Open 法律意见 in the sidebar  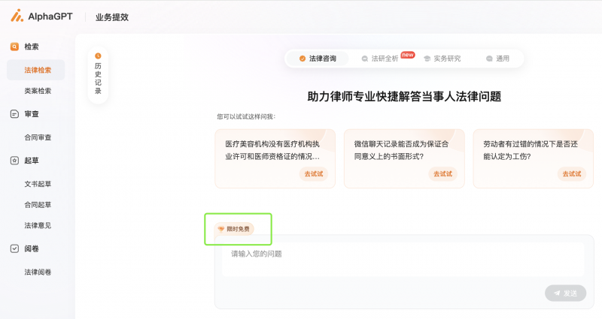pyautogui.click(x=38, y=226)
